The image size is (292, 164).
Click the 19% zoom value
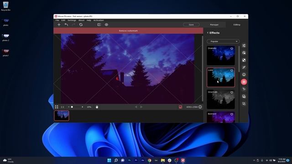click(89, 107)
